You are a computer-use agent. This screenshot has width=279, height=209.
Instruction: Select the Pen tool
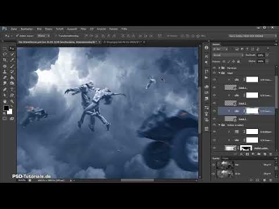pos(5,89)
